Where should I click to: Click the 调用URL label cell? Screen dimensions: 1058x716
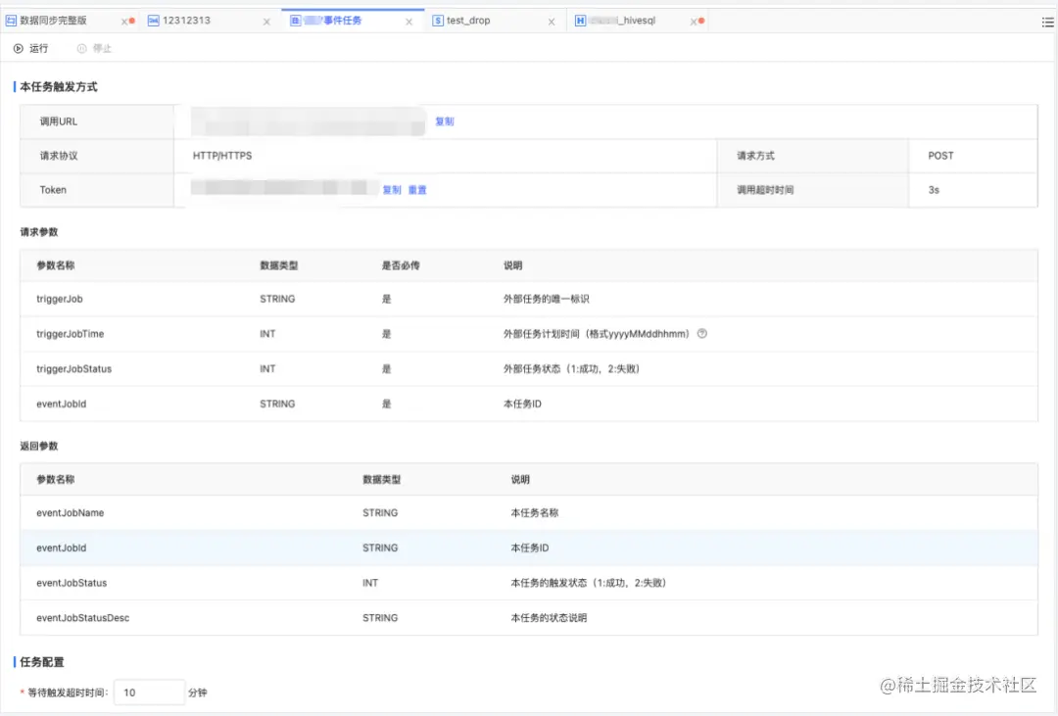[x=97, y=121]
